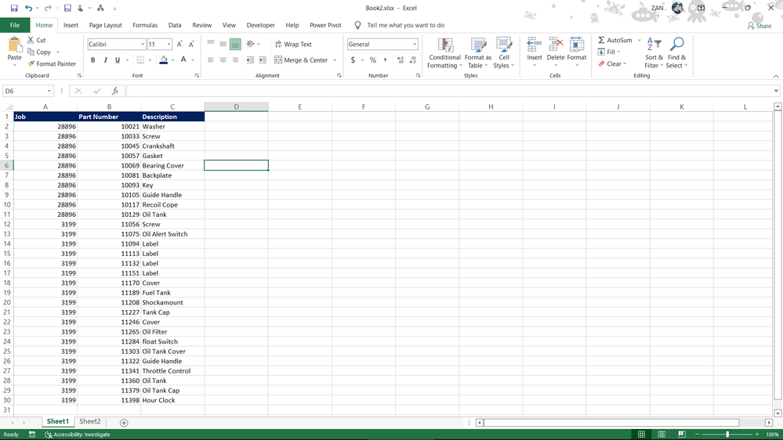Click the Insert Function fx icon

click(x=115, y=91)
